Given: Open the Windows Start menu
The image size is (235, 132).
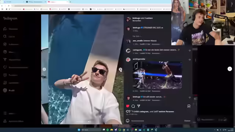Looking at the screenshot, I should pyautogui.click(x=79, y=130).
